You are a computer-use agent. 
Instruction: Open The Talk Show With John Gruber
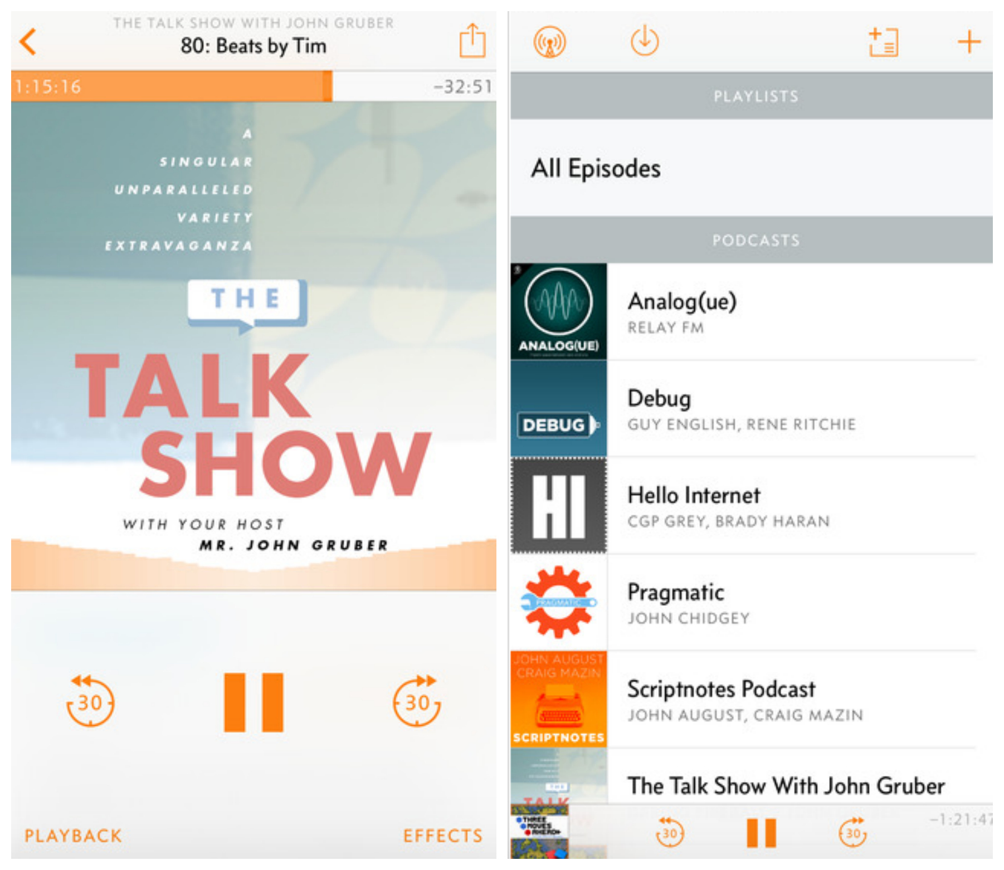(751, 777)
